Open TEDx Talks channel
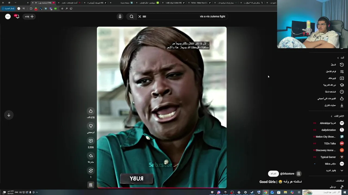Viewport: 348px width, 195px height. [x=328, y=144]
